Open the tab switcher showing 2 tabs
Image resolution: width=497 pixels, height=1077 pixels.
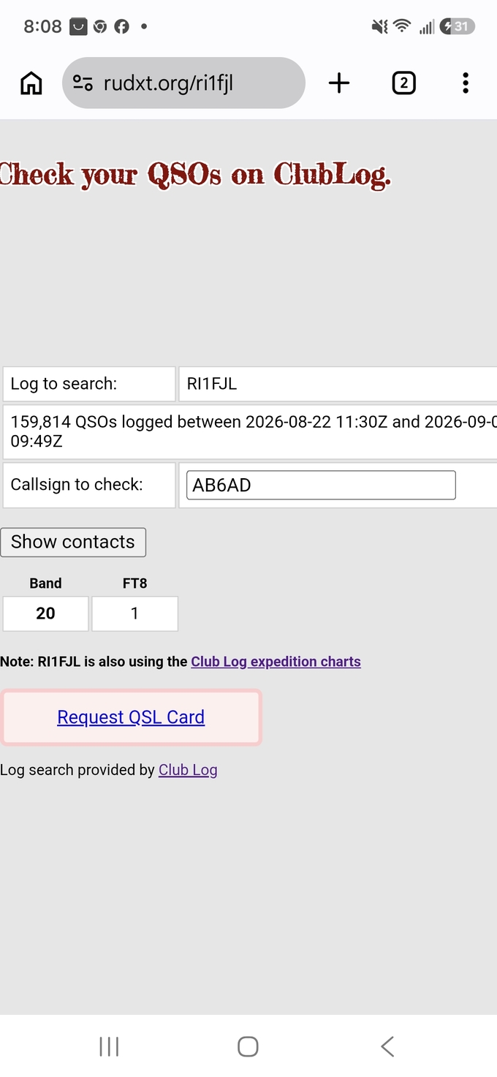click(x=403, y=83)
